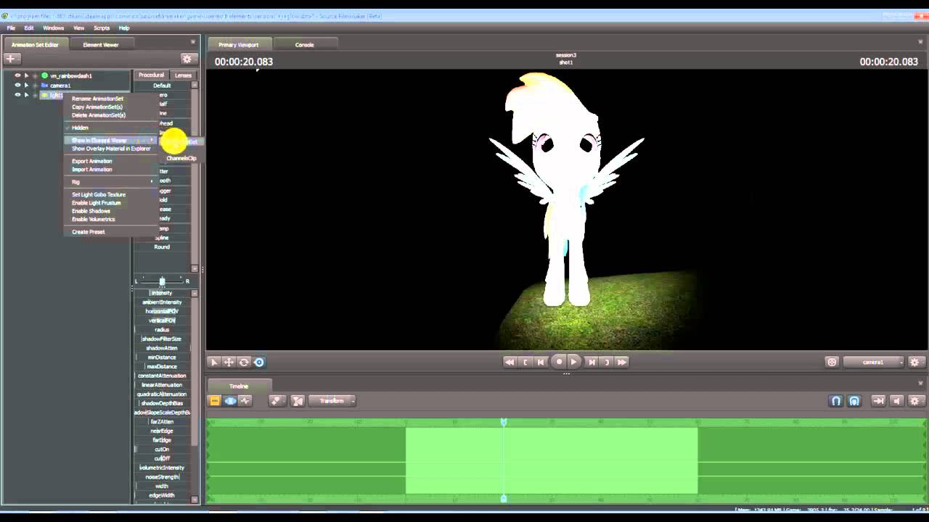Open the camera1 dropdown below viewport
This screenshot has width=929, height=522.
click(x=874, y=362)
